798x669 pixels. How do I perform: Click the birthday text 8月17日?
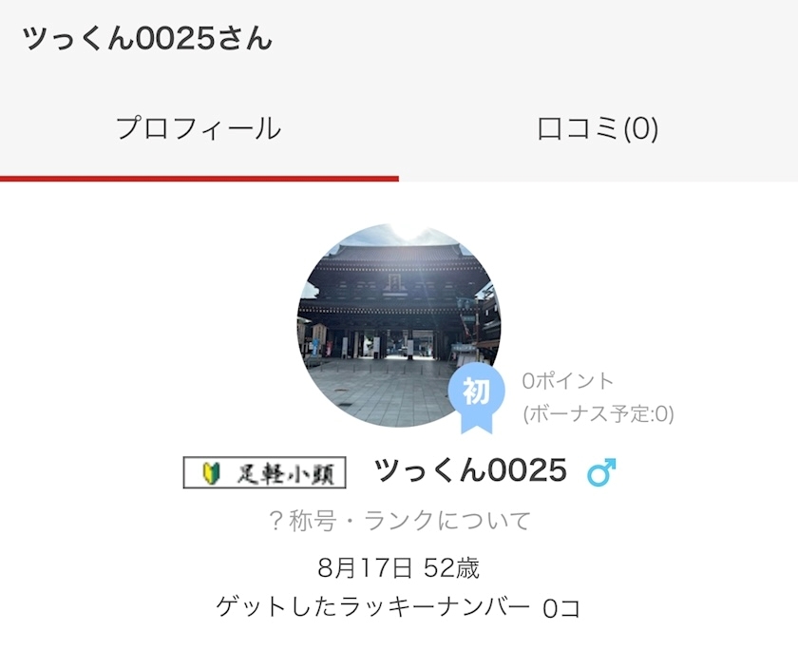tap(365, 567)
